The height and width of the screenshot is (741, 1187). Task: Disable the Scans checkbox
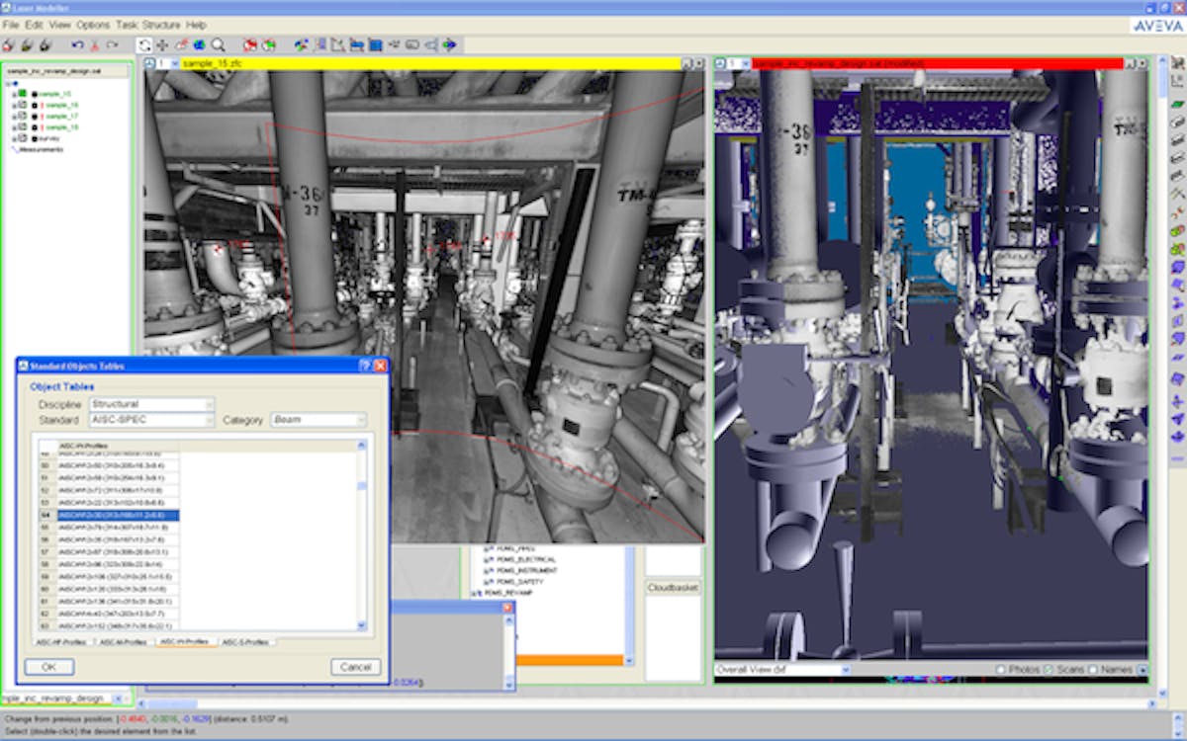click(1047, 669)
